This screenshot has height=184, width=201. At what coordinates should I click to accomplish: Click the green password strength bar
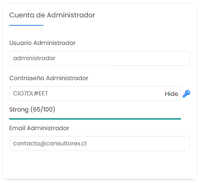pyautogui.click(x=95, y=119)
